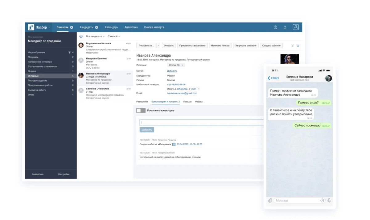This screenshot has width=370, height=220.
Task: Switch to the Письма tab
Action: coord(187,102)
